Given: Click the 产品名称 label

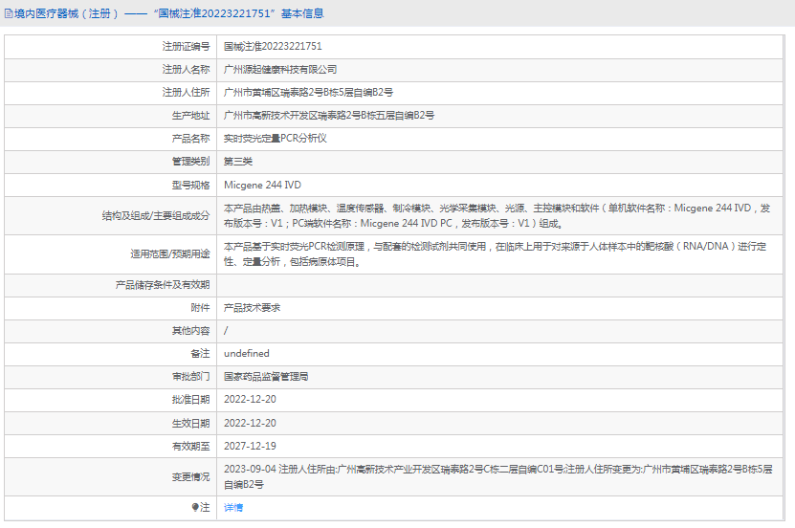Looking at the screenshot, I should point(190,139).
